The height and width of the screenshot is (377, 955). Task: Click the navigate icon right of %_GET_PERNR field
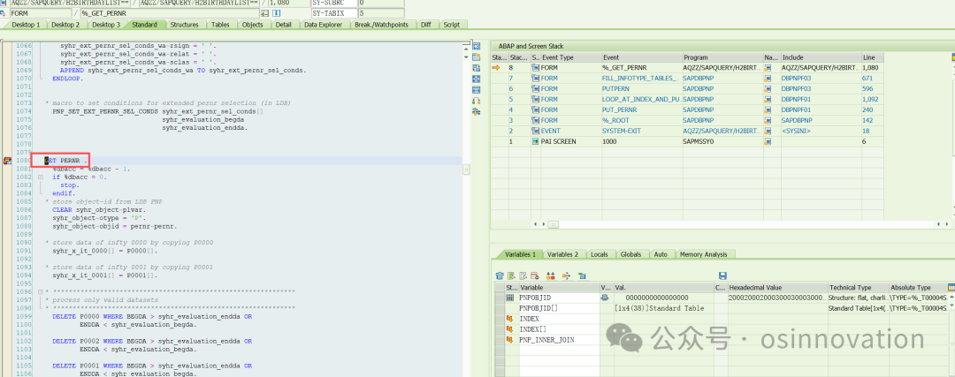[x=264, y=12]
